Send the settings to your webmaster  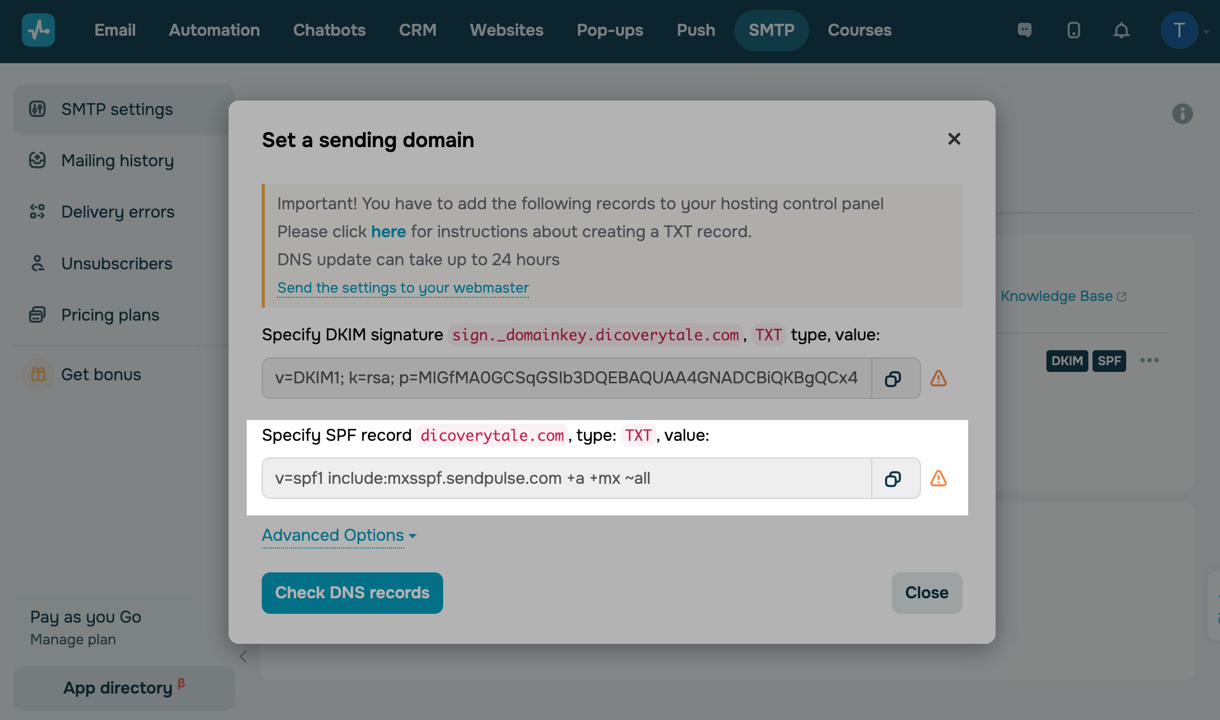pyautogui.click(x=403, y=287)
